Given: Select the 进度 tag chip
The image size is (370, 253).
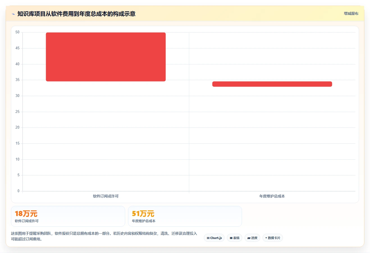Looking at the screenshot, I should point(252,238).
